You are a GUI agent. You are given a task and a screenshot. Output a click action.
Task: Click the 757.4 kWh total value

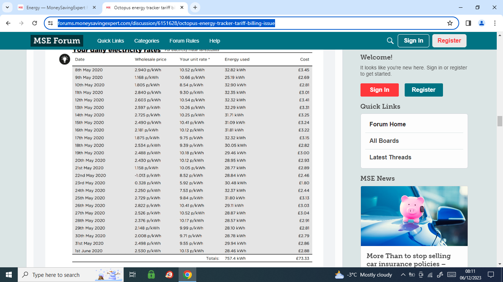click(x=235, y=258)
